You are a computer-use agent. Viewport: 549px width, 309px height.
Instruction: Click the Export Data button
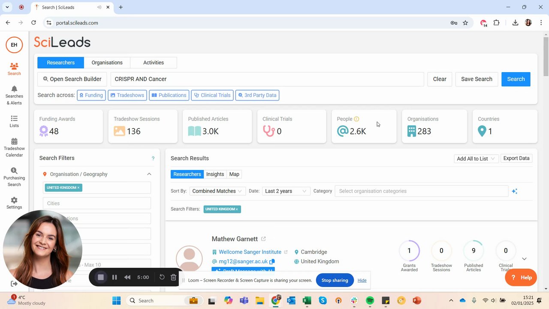coord(516,158)
